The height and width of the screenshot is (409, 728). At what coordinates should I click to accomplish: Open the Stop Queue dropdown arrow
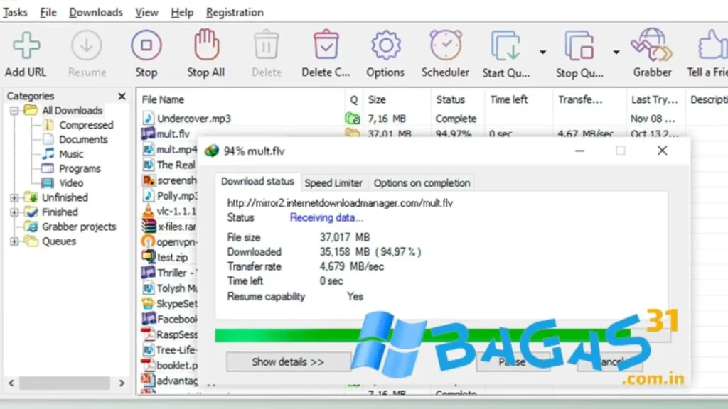click(x=616, y=52)
